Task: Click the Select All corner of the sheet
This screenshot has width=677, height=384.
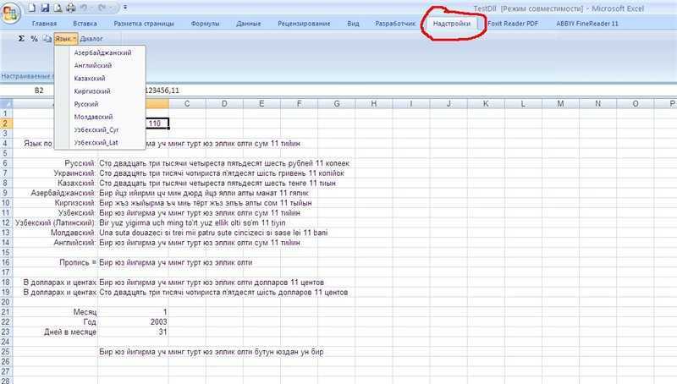Action: pos(6,103)
